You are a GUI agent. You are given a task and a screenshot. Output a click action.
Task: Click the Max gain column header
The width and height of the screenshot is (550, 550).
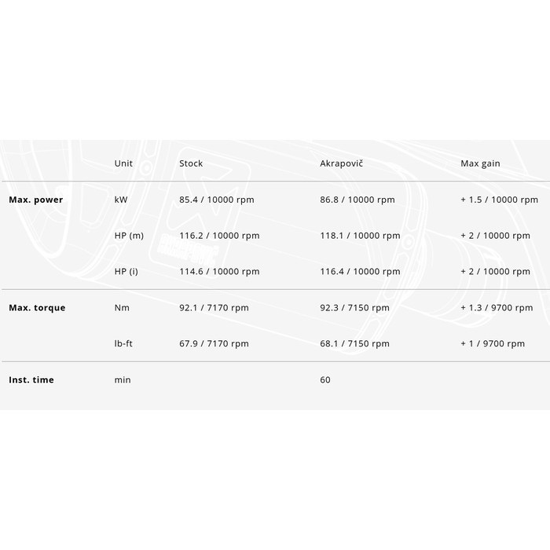pyautogui.click(x=480, y=163)
